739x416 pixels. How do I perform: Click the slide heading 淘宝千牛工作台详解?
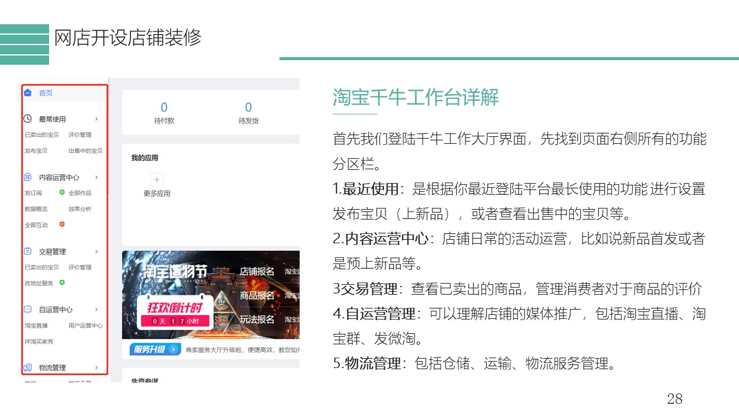click(x=416, y=97)
